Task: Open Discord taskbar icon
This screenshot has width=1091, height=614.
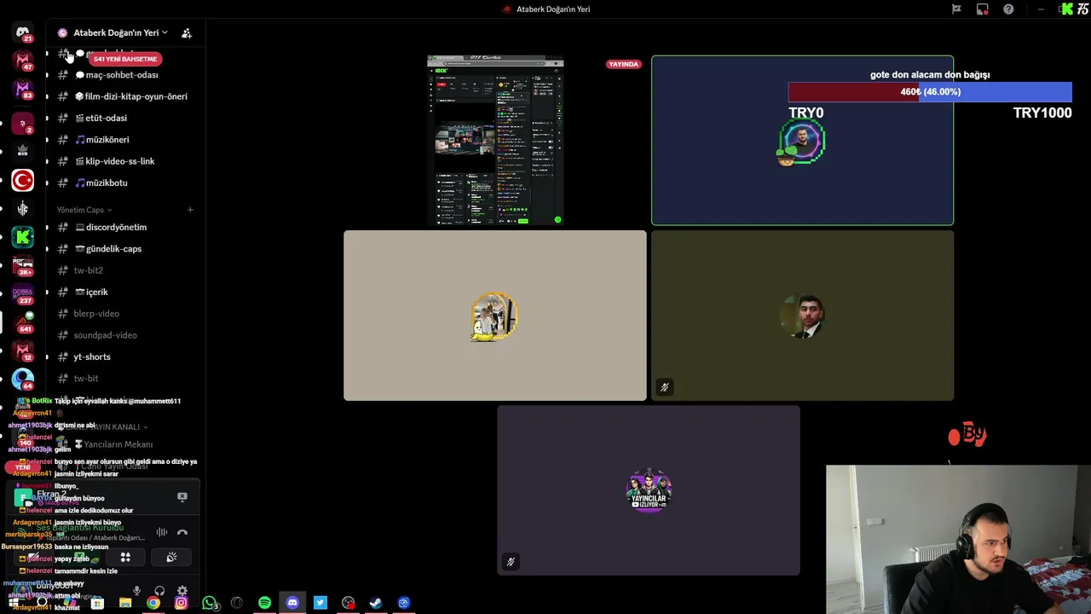Action: click(292, 603)
